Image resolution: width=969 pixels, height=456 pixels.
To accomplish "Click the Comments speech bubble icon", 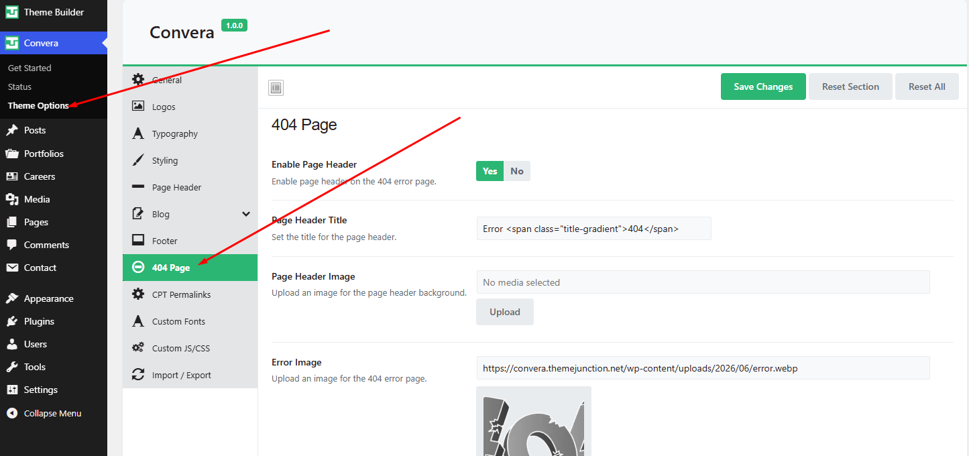I will 12,245.
